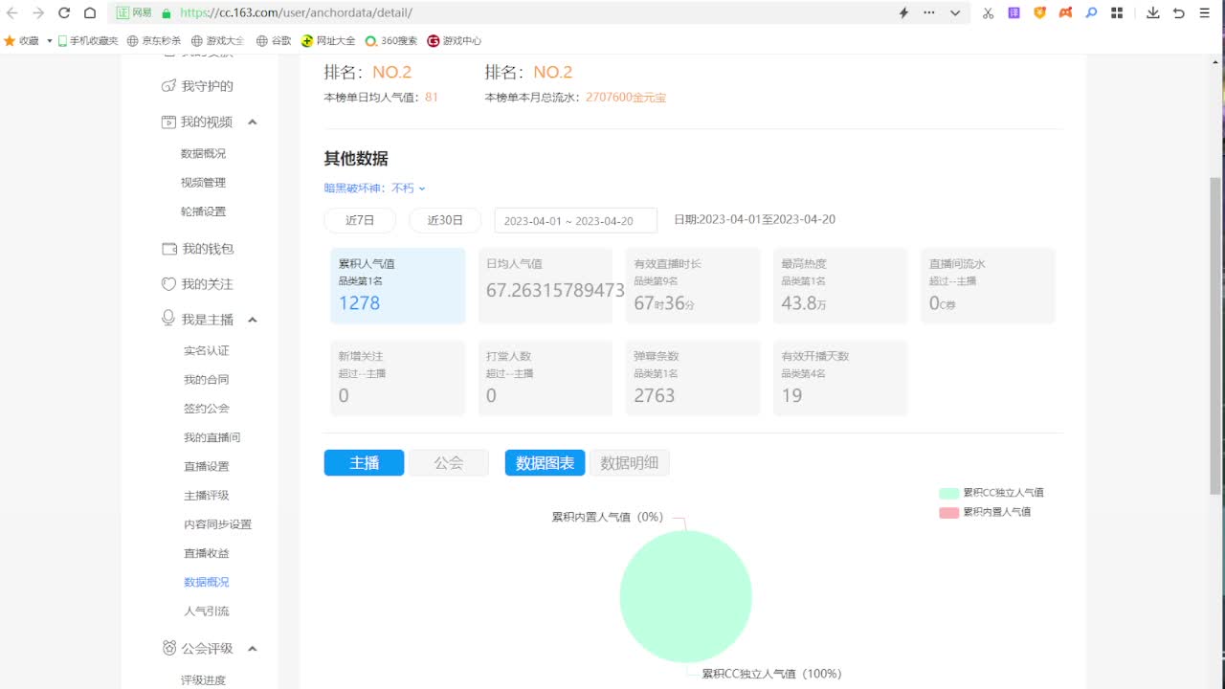Open 主播评级 sidebar item

pos(207,496)
